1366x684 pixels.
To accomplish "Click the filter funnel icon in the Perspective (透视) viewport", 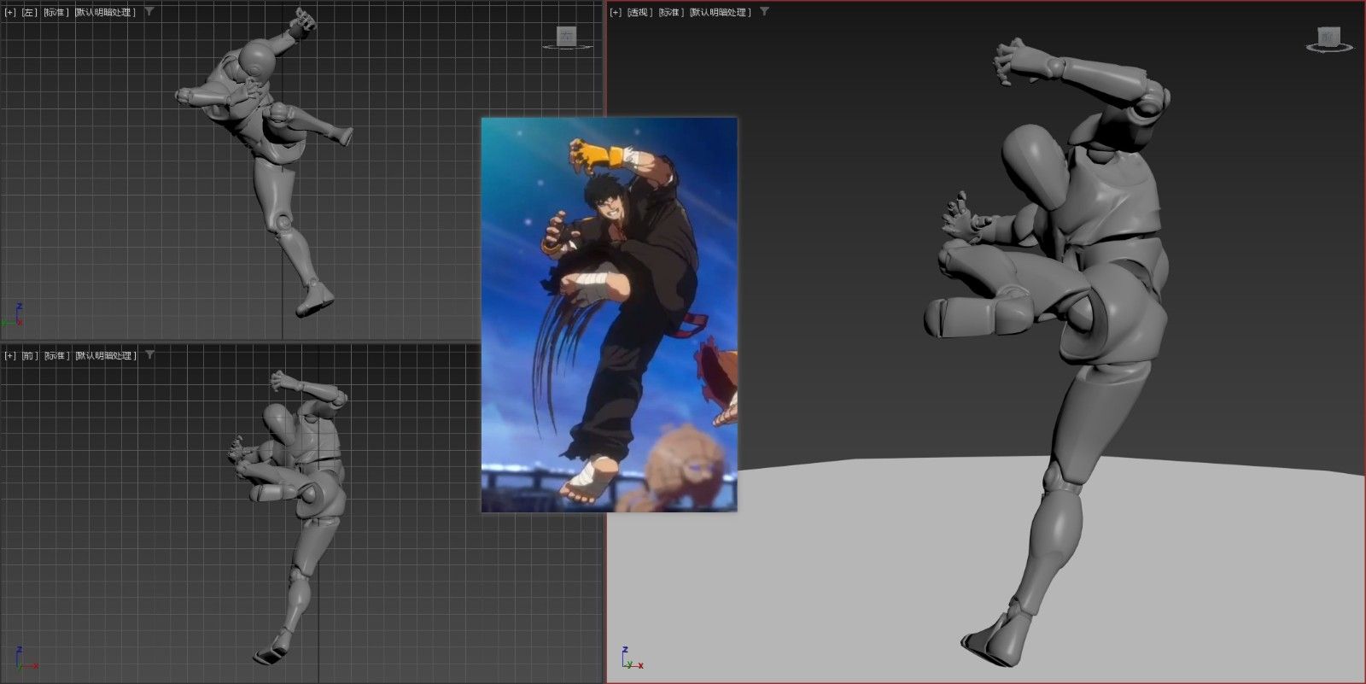I will click(764, 12).
